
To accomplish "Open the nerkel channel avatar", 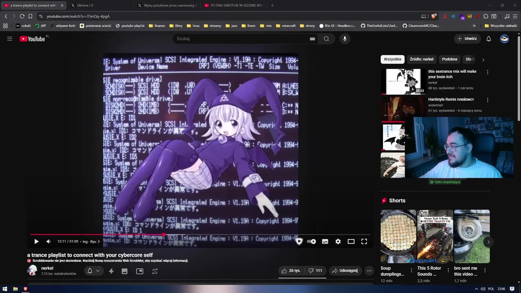I will tap(33, 271).
